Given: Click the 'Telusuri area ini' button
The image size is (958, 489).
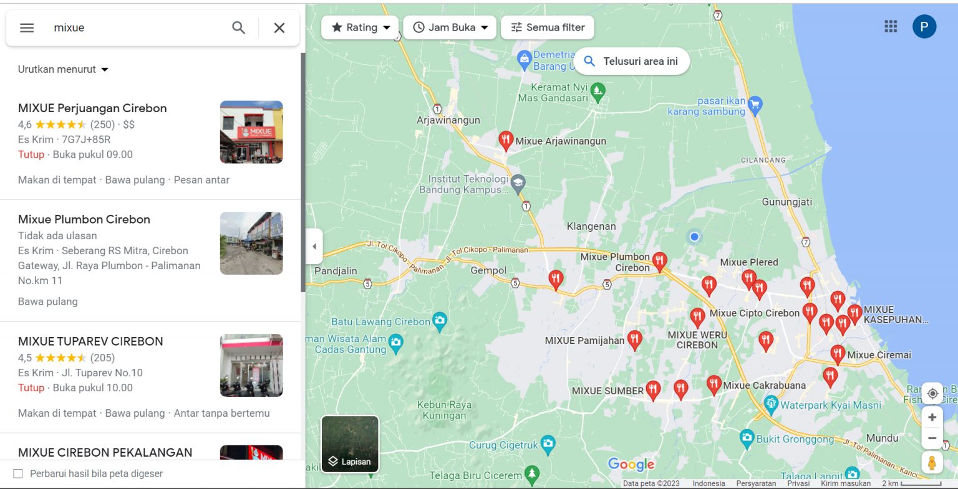Looking at the screenshot, I should click(x=631, y=60).
